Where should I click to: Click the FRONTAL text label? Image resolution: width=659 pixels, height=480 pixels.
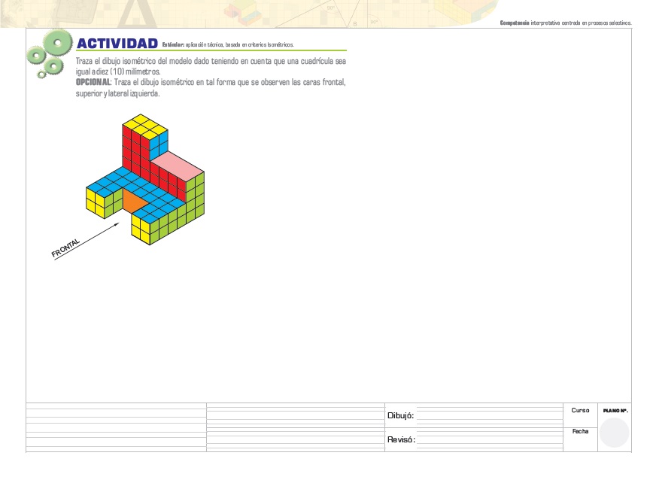click(x=65, y=250)
